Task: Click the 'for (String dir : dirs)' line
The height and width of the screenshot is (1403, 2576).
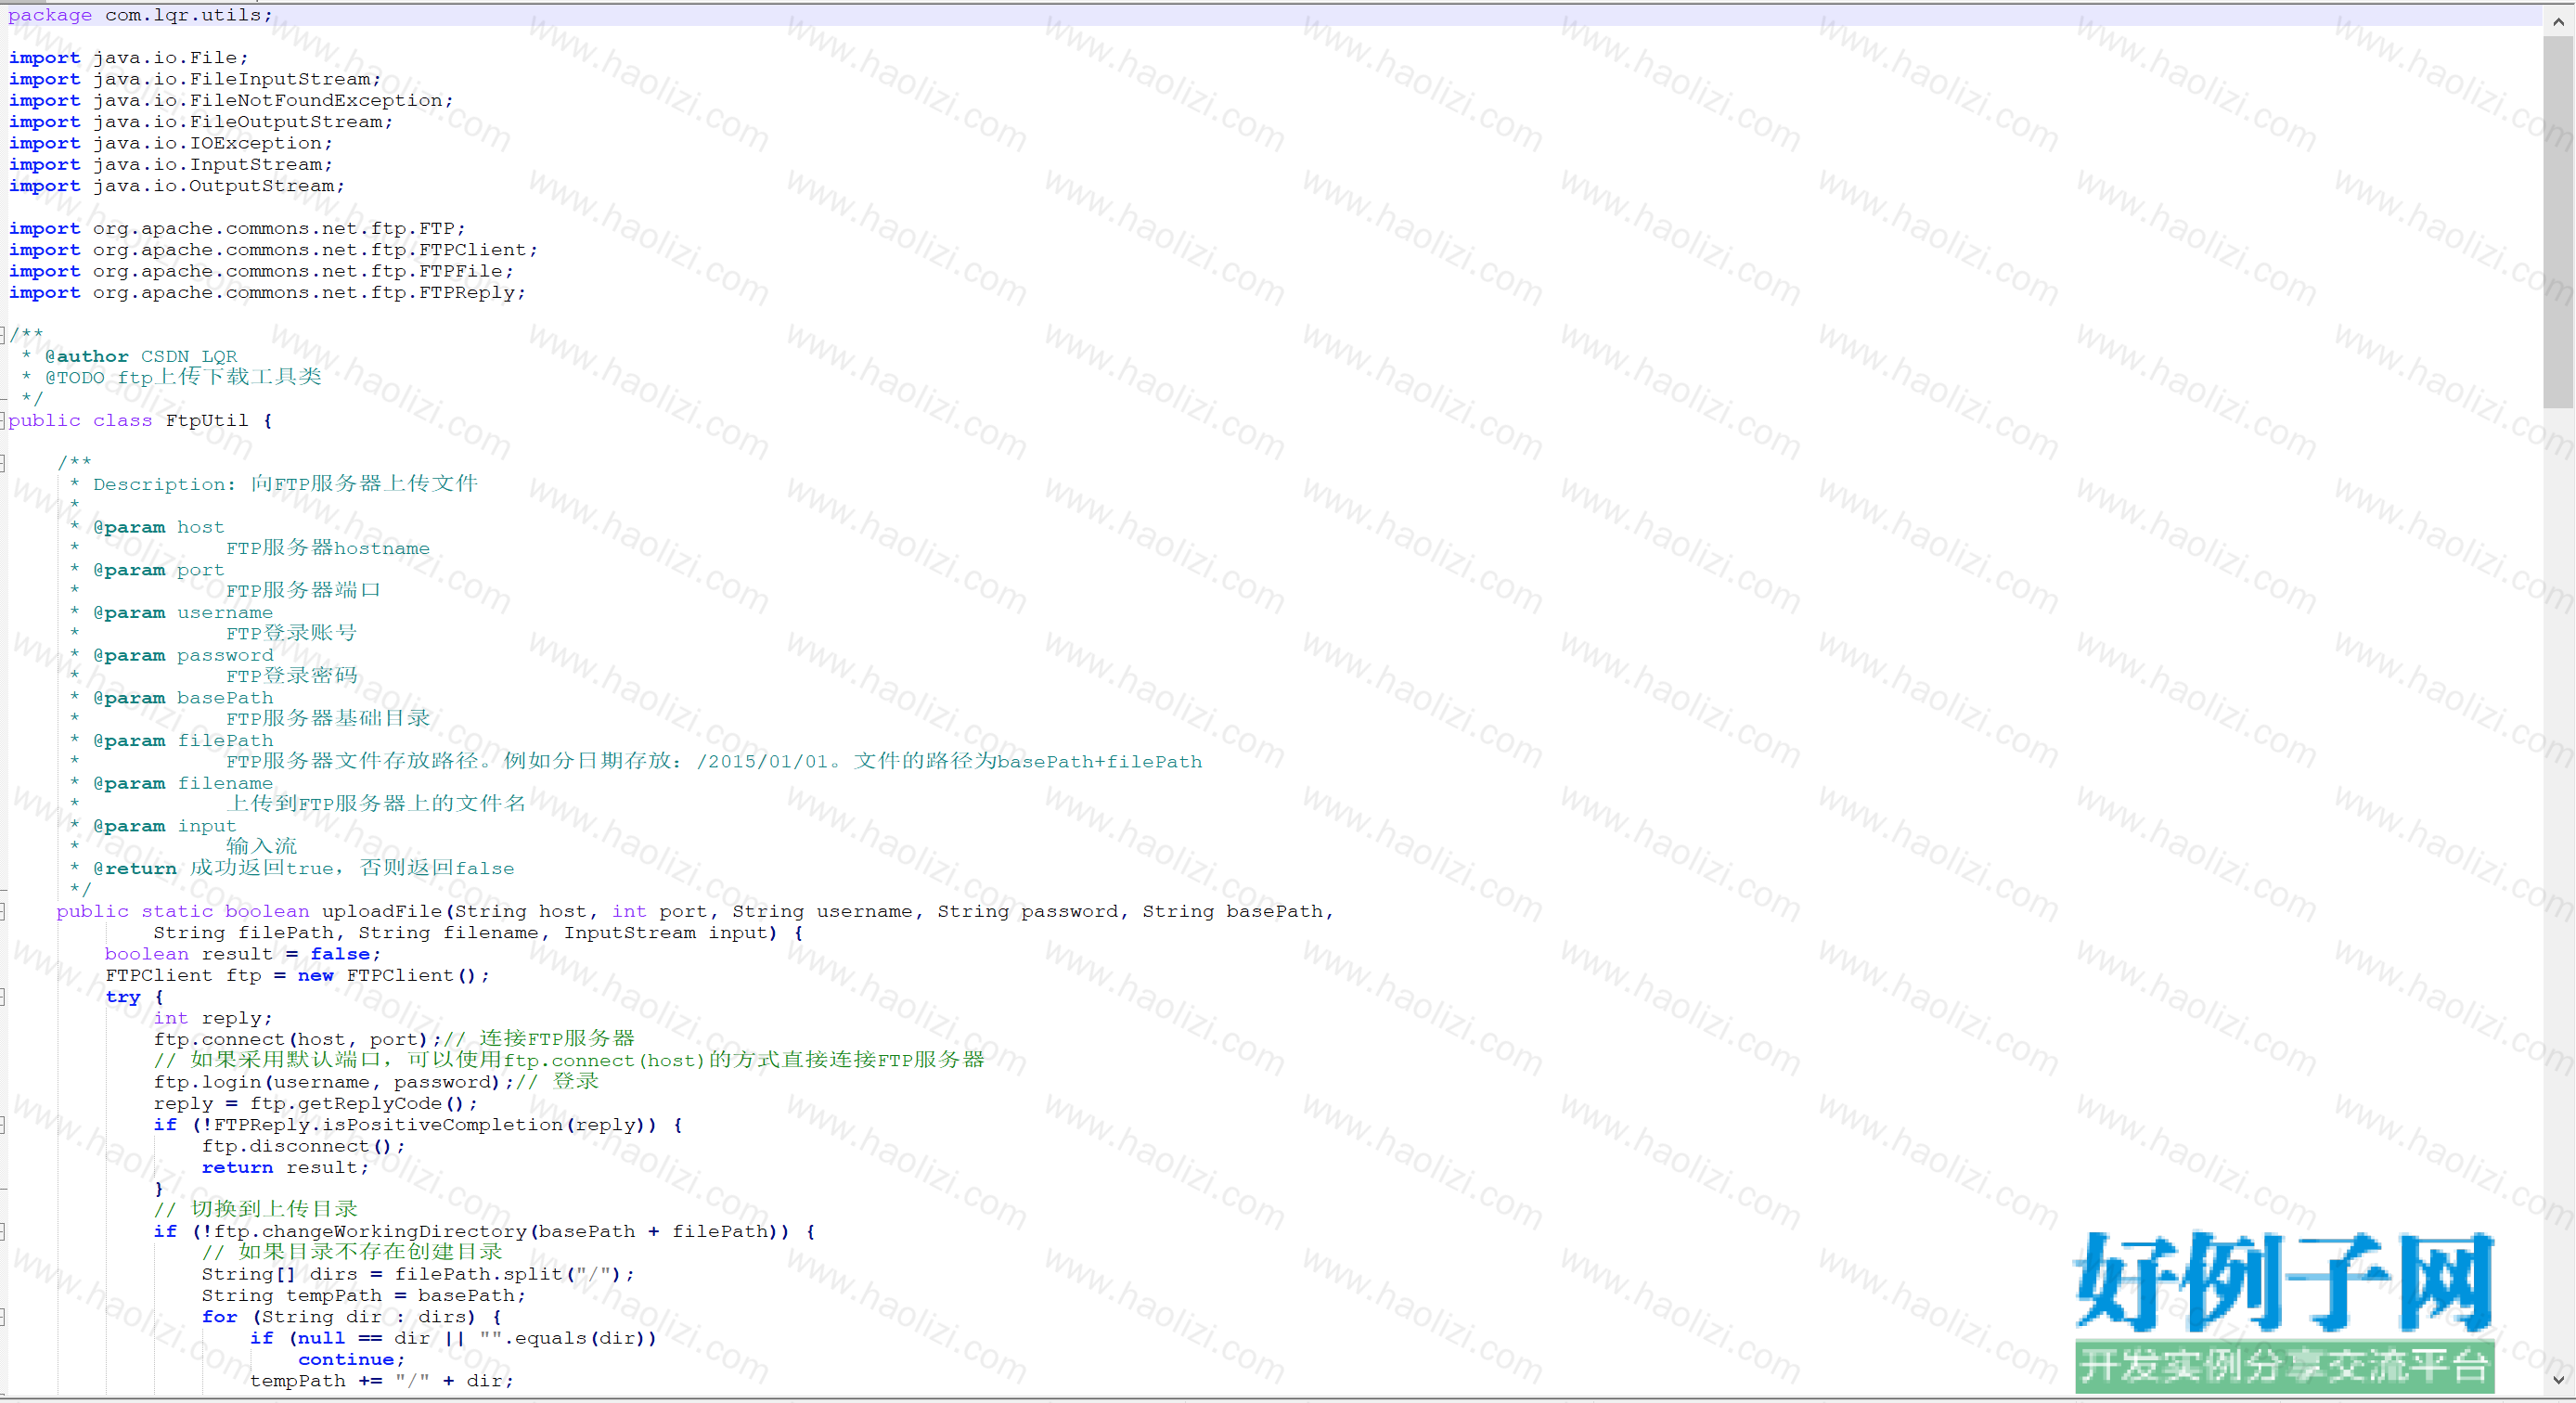Action: coord(351,1317)
